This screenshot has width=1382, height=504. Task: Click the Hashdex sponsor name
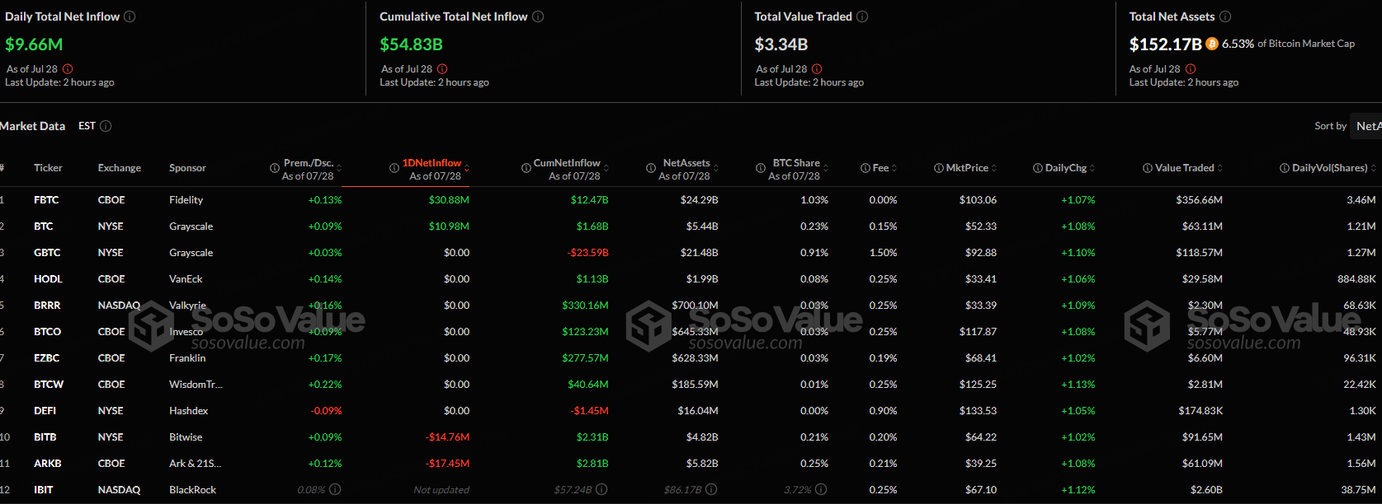pos(189,411)
